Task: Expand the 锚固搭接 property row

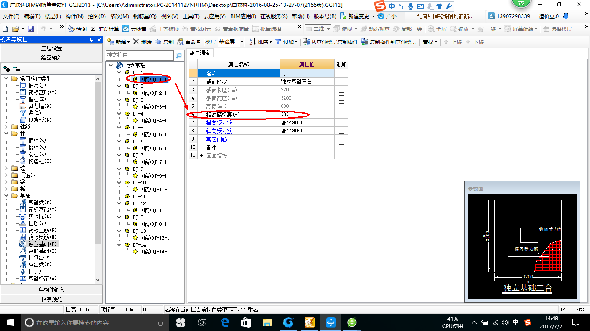Action: click(x=201, y=155)
